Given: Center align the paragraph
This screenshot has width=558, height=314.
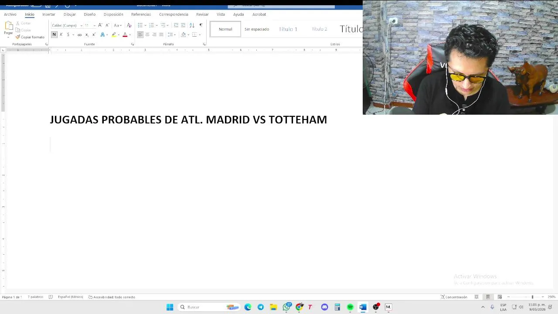Looking at the screenshot, I should coord(147,34).
